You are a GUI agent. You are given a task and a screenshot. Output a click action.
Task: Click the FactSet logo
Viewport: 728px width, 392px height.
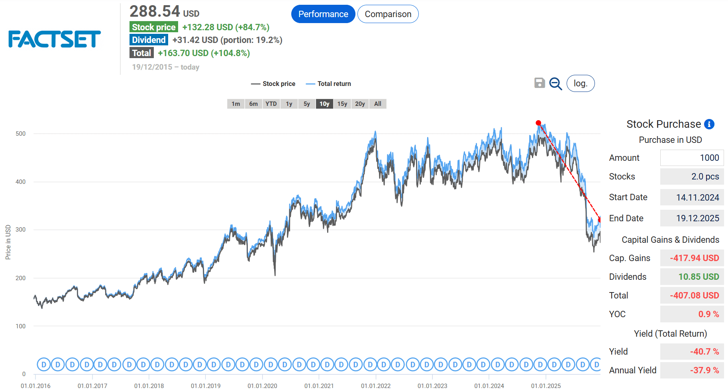pos(53,39)
